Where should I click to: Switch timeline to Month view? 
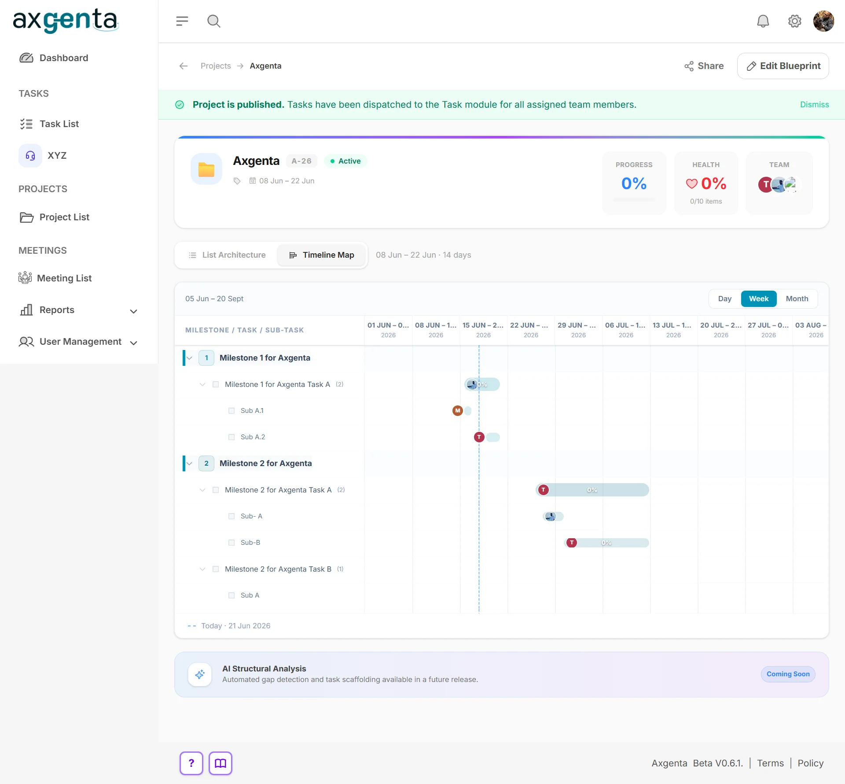pos(797,299)
